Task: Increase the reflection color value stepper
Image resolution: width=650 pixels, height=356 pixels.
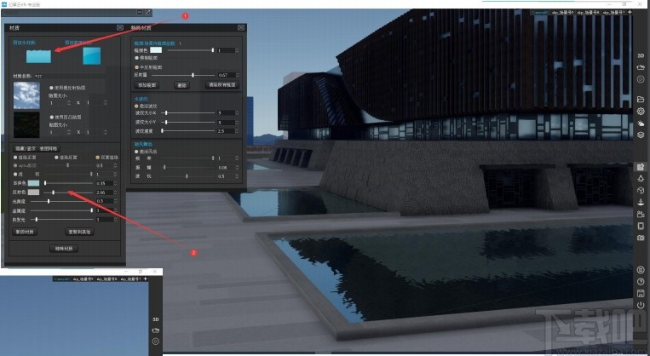Action: [x=115, y=191]
